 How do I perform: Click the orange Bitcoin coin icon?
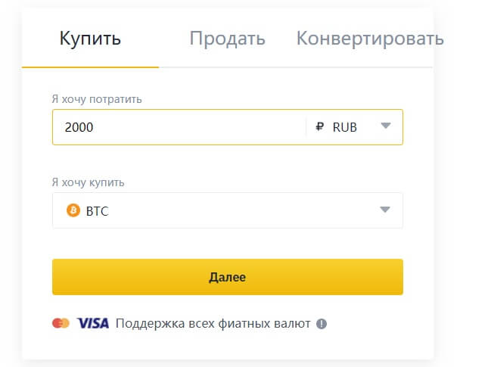click(x=73, y=210)
